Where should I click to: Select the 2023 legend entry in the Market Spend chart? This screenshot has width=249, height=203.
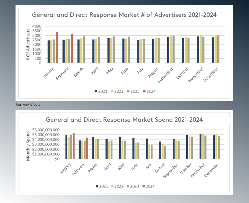[134, 186]
